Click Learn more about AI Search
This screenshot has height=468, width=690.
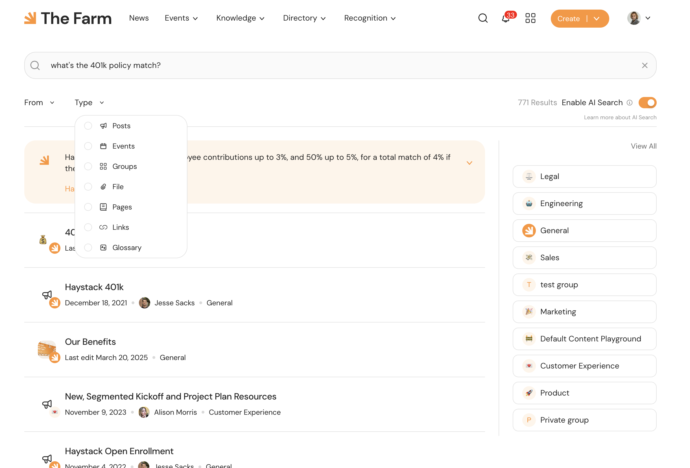coord(620,118)
